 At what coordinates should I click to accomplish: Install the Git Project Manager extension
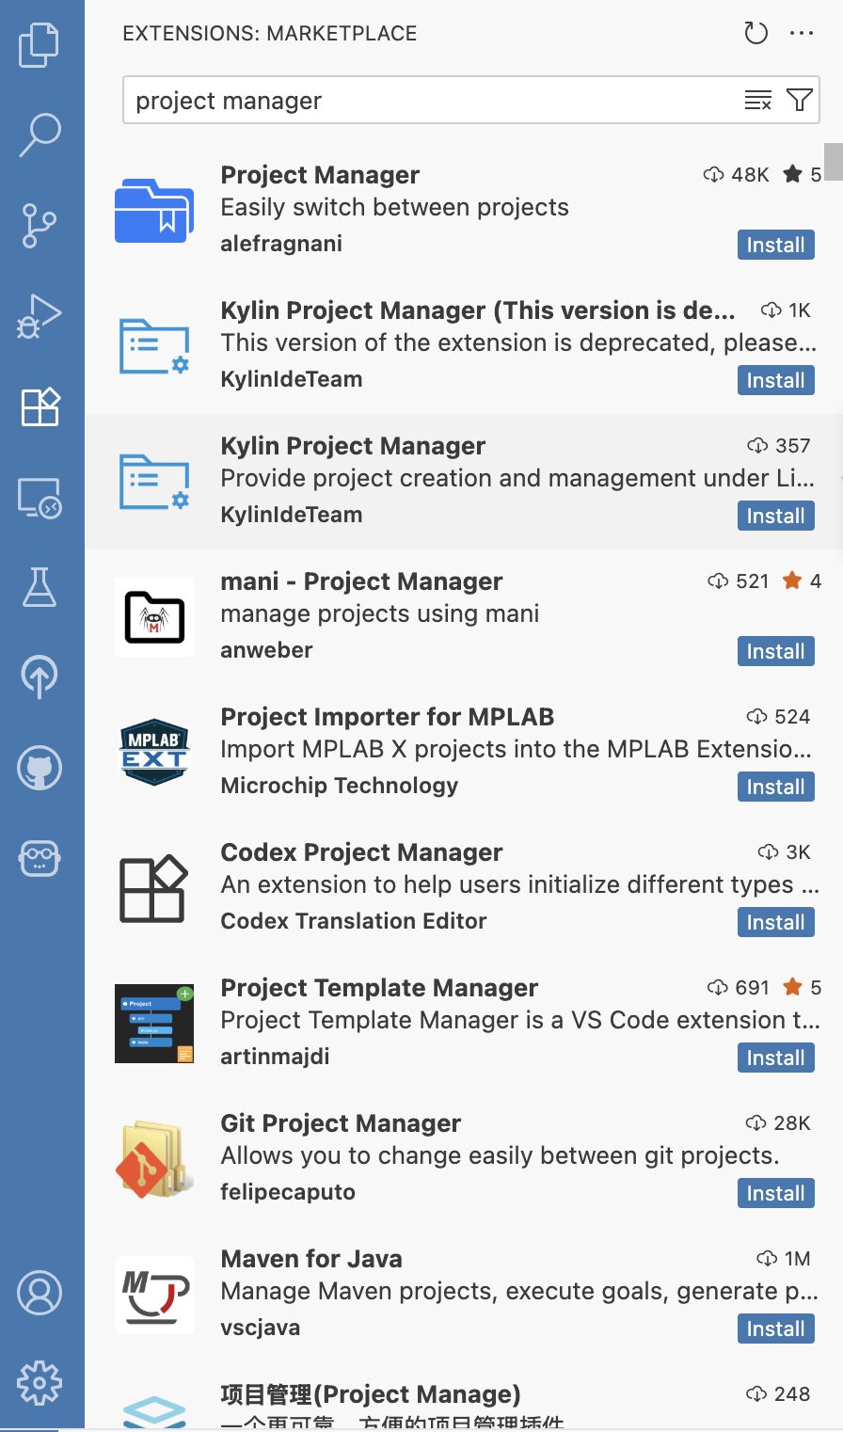[x=775, y=1193]
